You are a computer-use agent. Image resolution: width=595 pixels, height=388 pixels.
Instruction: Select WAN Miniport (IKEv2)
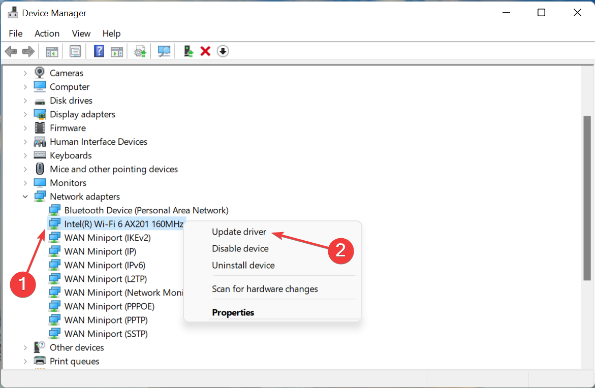pos(107,238)
